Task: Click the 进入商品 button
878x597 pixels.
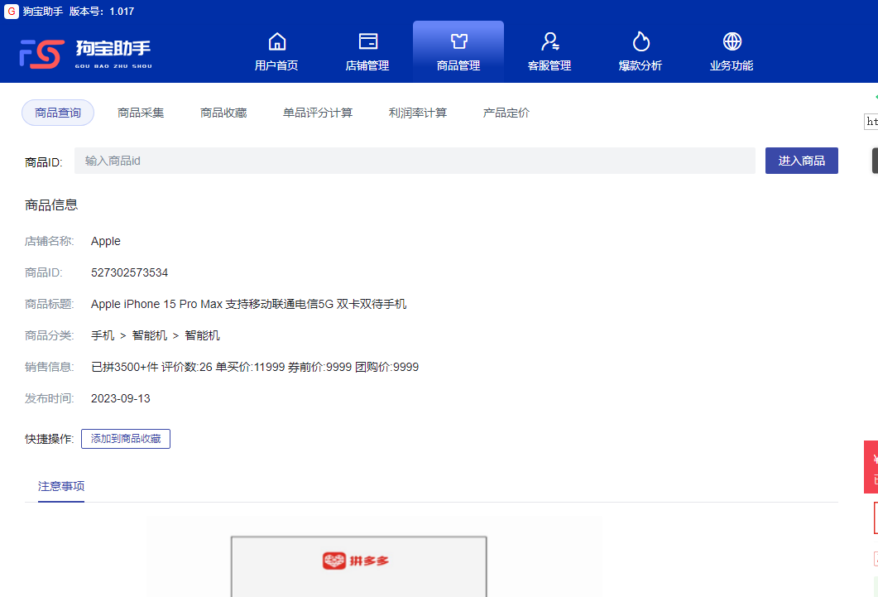Action: pyautogui.click(x=801, y=161)
